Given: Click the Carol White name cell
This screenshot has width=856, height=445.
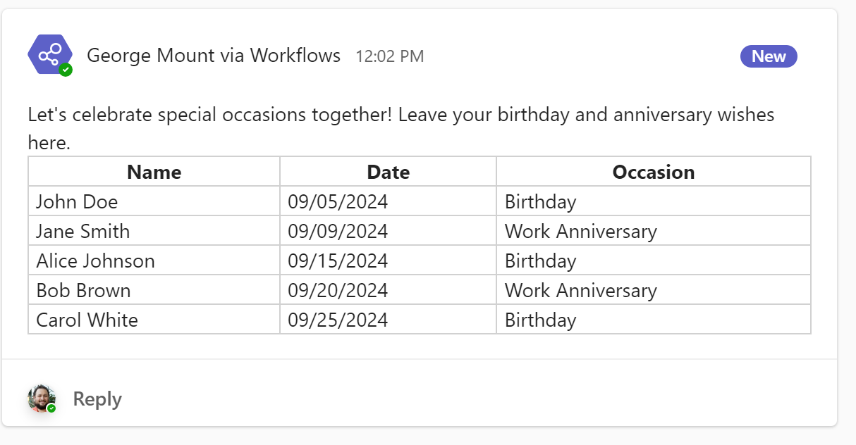Looking at the screenshot, I should coord(87,320).
